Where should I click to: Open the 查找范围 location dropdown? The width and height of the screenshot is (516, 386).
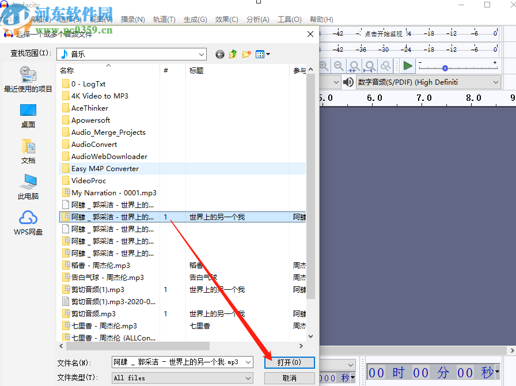[x=202, y=54]
